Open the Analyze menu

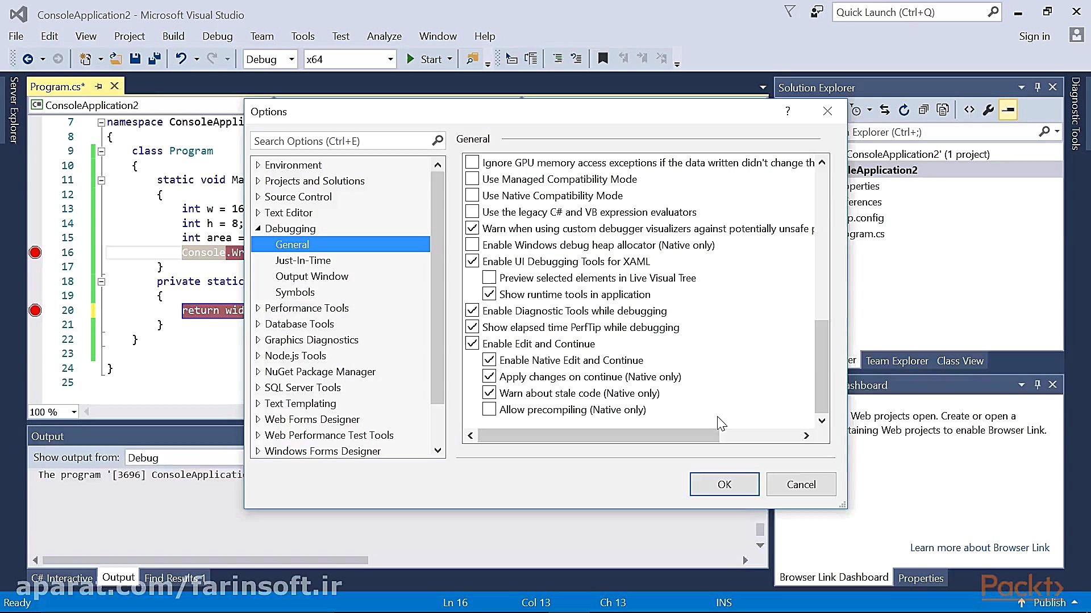pos(384,36)
